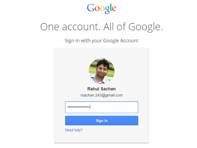197x148 pixels.
Task: Click the word "Google." in the main heading
Action: coord(144,27)
